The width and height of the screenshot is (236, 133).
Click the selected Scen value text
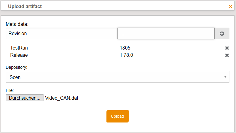[x=15, y=77]
